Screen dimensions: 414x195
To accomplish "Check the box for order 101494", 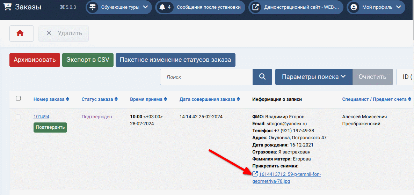I will point(19,117).
